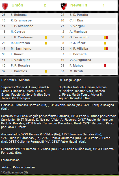Viewport: 119px width, 176px height.
Task: Click Arbitro Patricio Loustau text
Action: tap(18, 167)
